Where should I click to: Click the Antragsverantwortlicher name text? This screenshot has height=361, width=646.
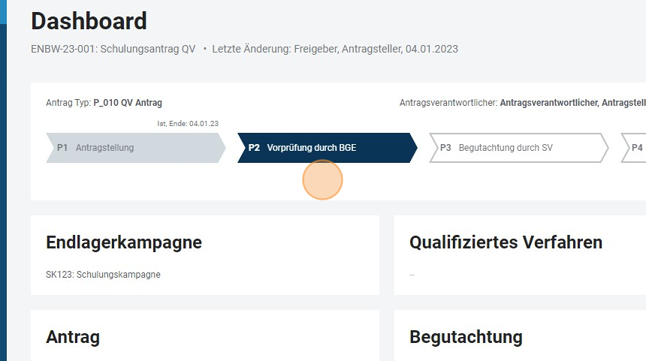(572, 103)
